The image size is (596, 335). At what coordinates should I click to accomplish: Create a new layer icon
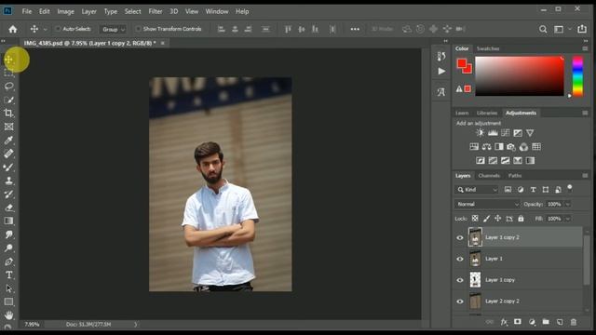(560, 322)
